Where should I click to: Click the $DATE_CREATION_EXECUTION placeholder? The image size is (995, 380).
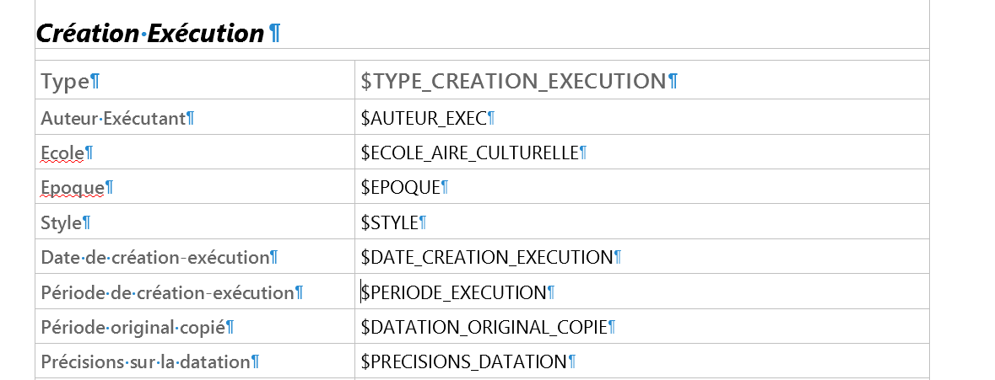[x=487, y=258]
